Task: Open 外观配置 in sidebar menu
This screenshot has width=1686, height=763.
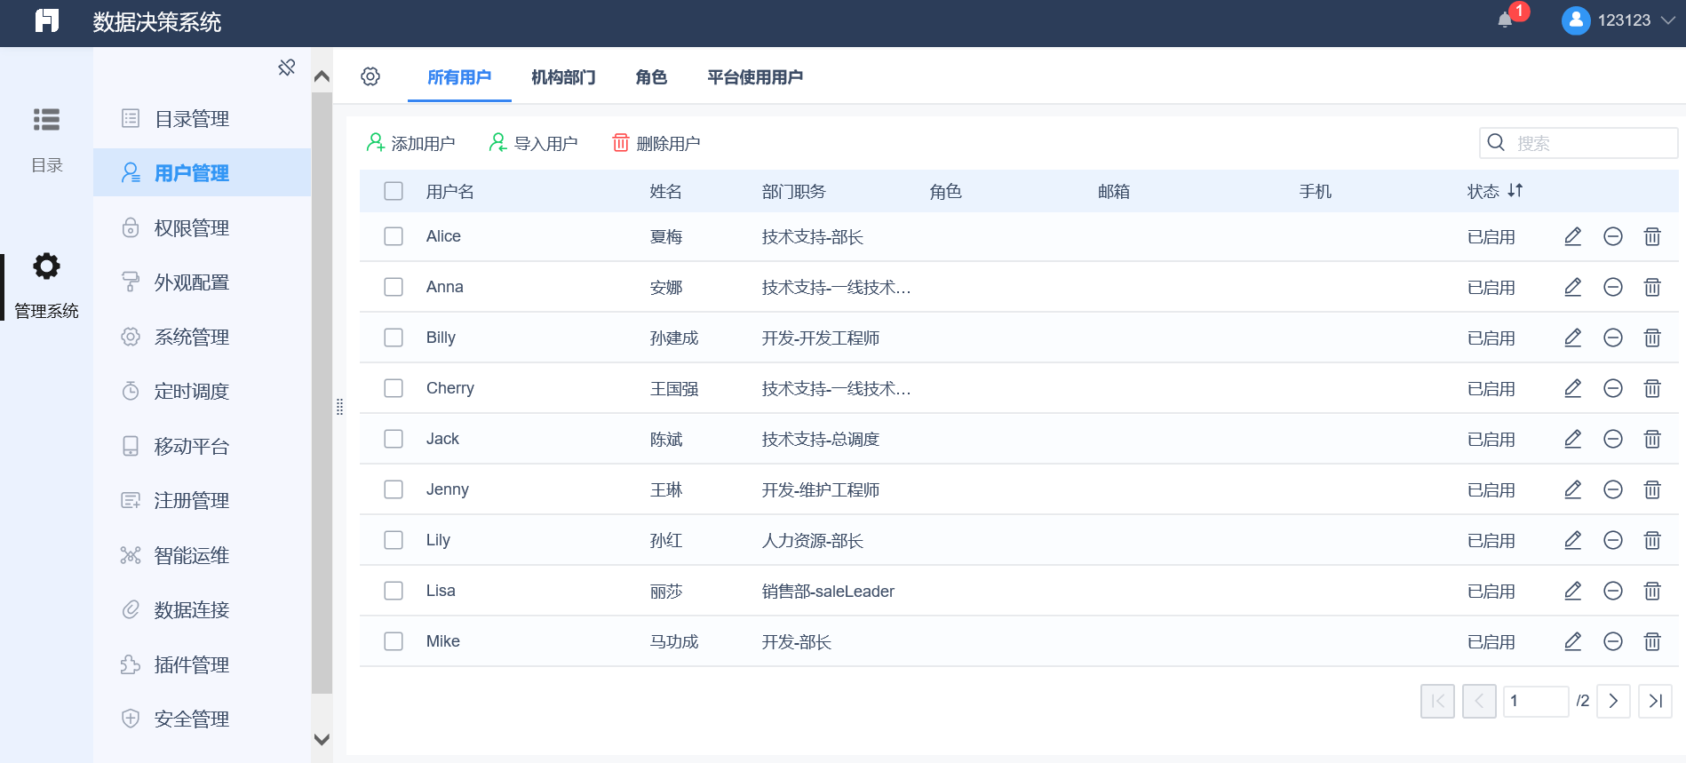Action: click(203, 282)
